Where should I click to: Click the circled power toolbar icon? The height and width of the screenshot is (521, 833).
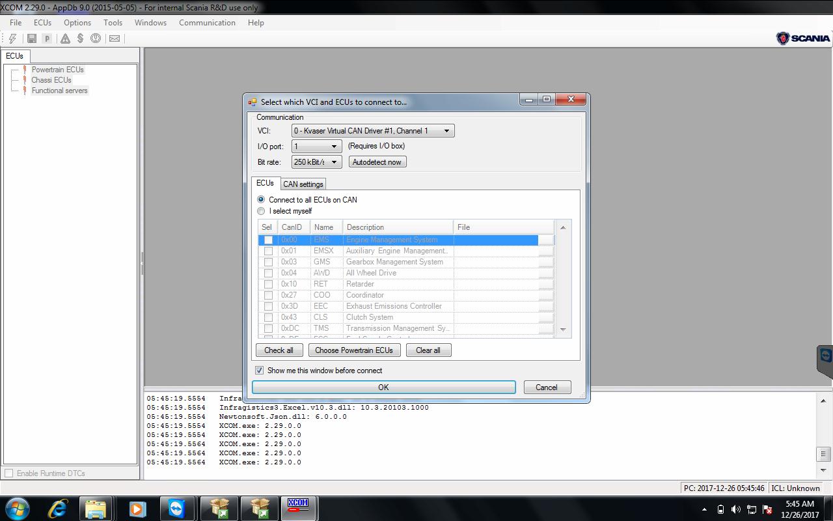click(96, 38)
